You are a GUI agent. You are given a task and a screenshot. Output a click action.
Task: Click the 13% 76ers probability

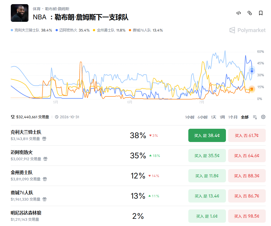[138, 196]
